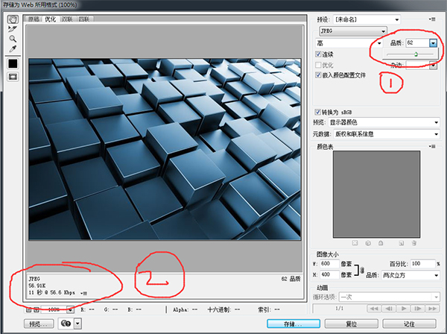Screen dimensions: 447x334
Task: Open the 预设 optimize panel menu icon
Action: 432,19
